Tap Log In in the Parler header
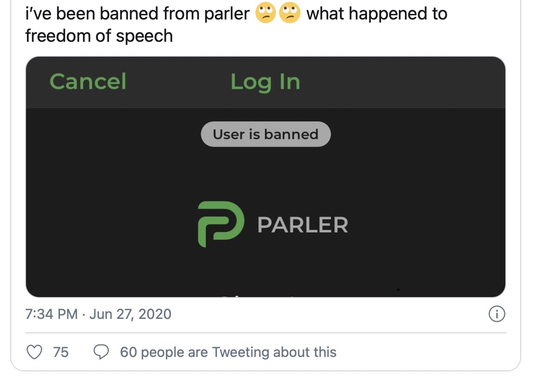536x376 pixels. pyautogui.click(x=265, y=82)
